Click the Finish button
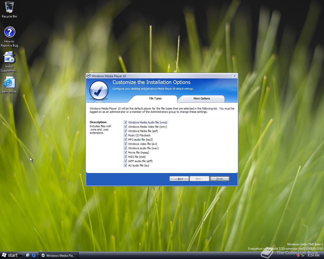This screenshot has height=259, width=324. click(220, 179)
